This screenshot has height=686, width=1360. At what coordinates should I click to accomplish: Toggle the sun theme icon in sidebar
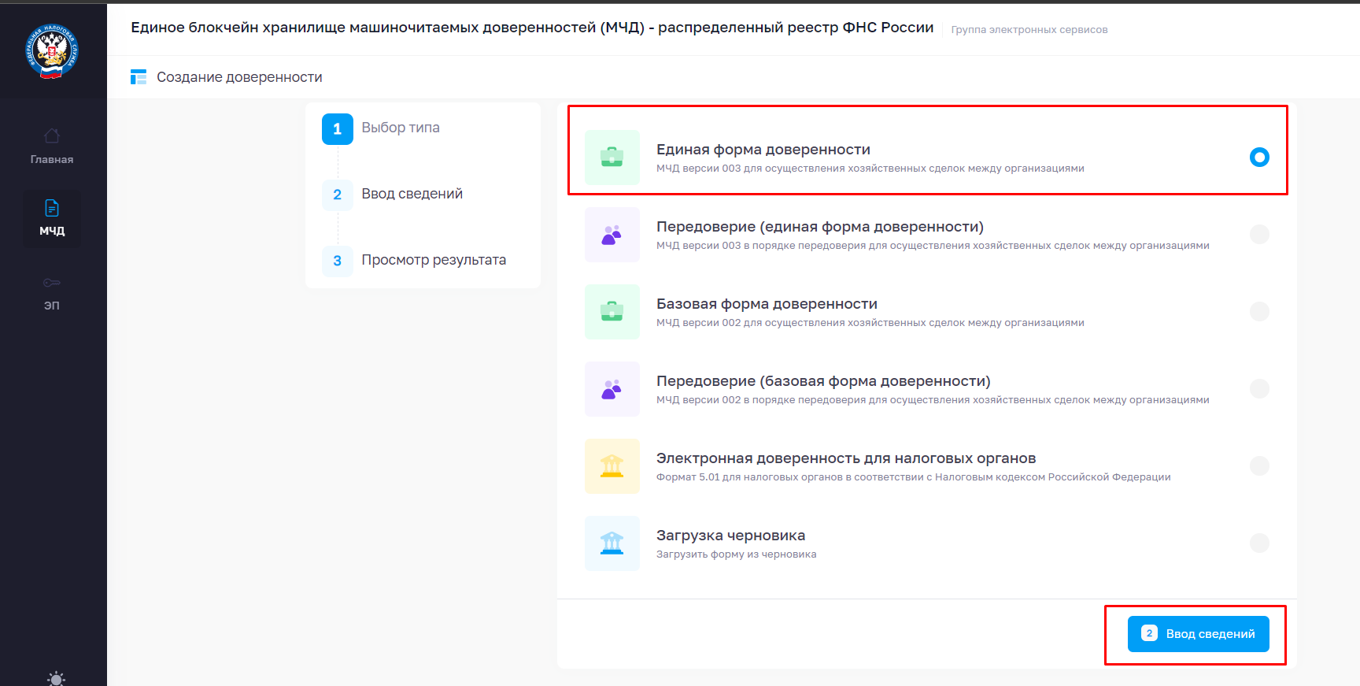click(x=56, y=679)
